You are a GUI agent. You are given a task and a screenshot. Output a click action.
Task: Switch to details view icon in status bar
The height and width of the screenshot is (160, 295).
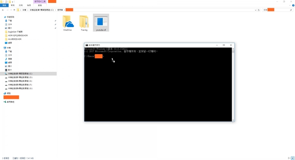tap(289, 158)
